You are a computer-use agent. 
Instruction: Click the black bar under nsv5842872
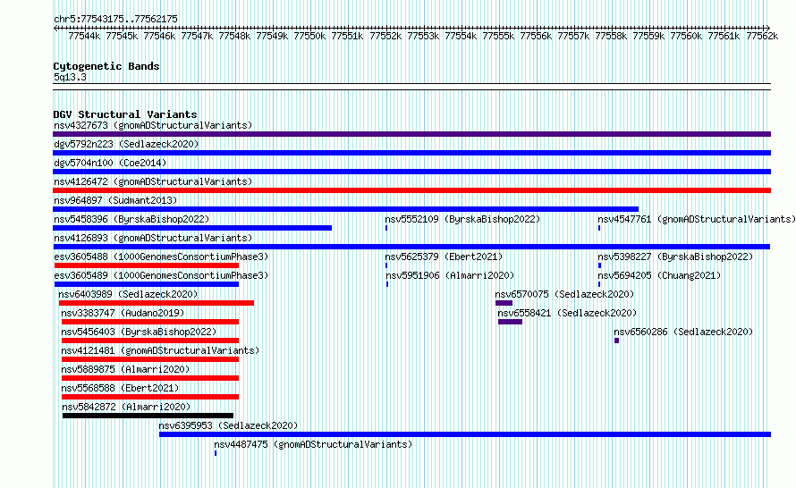pyautogui.click(x=148, y=416)
